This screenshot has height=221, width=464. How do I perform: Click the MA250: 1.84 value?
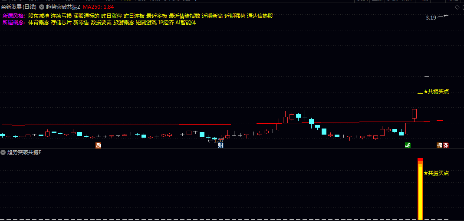98,7
